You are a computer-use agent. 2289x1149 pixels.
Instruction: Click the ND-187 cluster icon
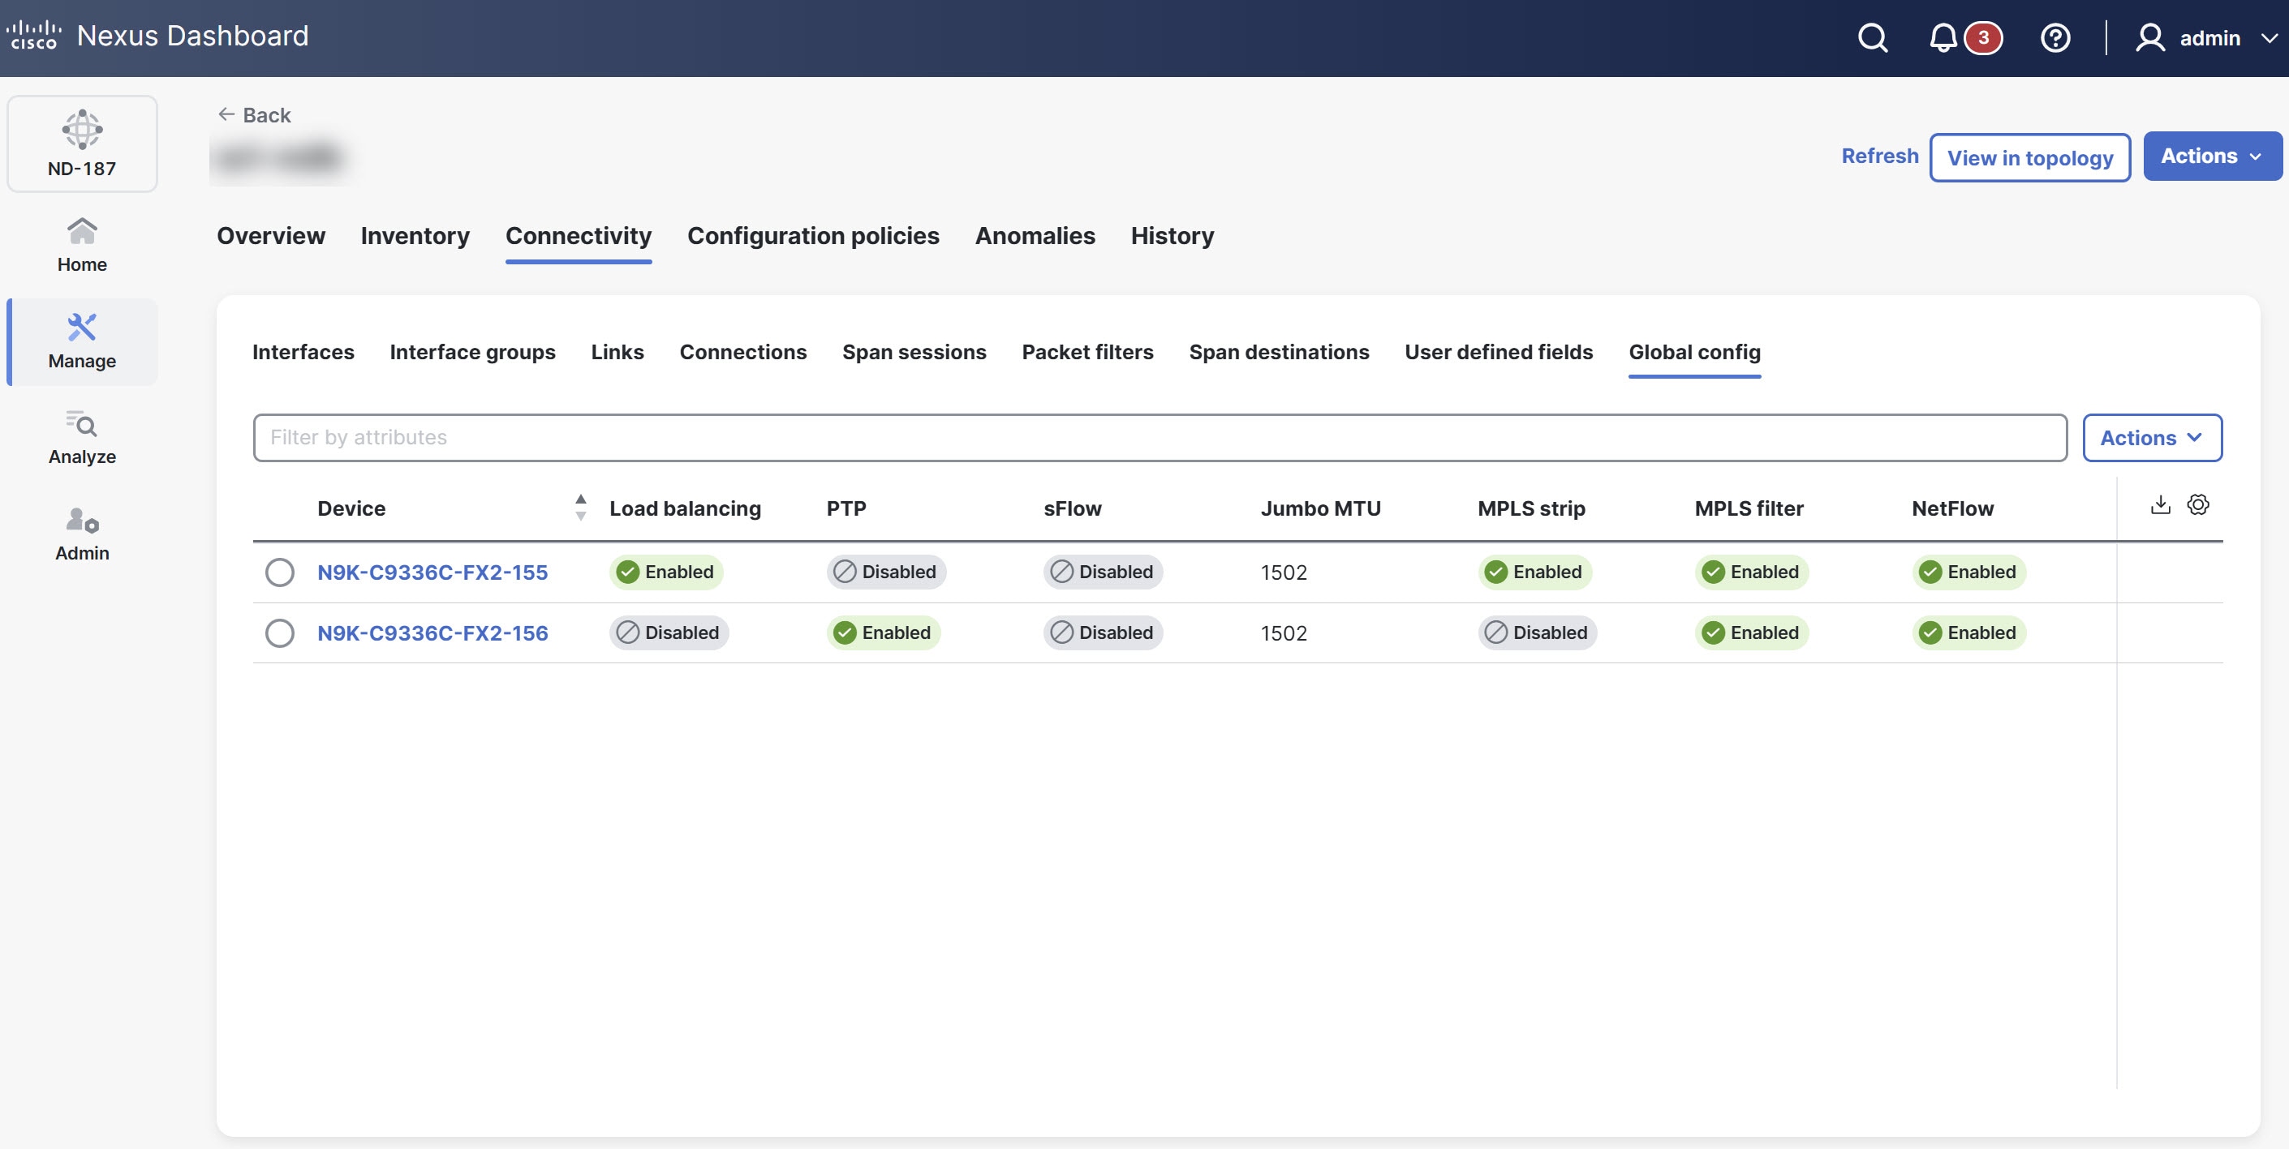[x=82, y=144]
